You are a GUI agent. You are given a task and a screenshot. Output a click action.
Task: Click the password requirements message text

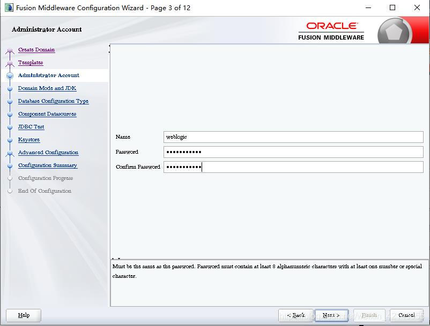click(267, 271)
